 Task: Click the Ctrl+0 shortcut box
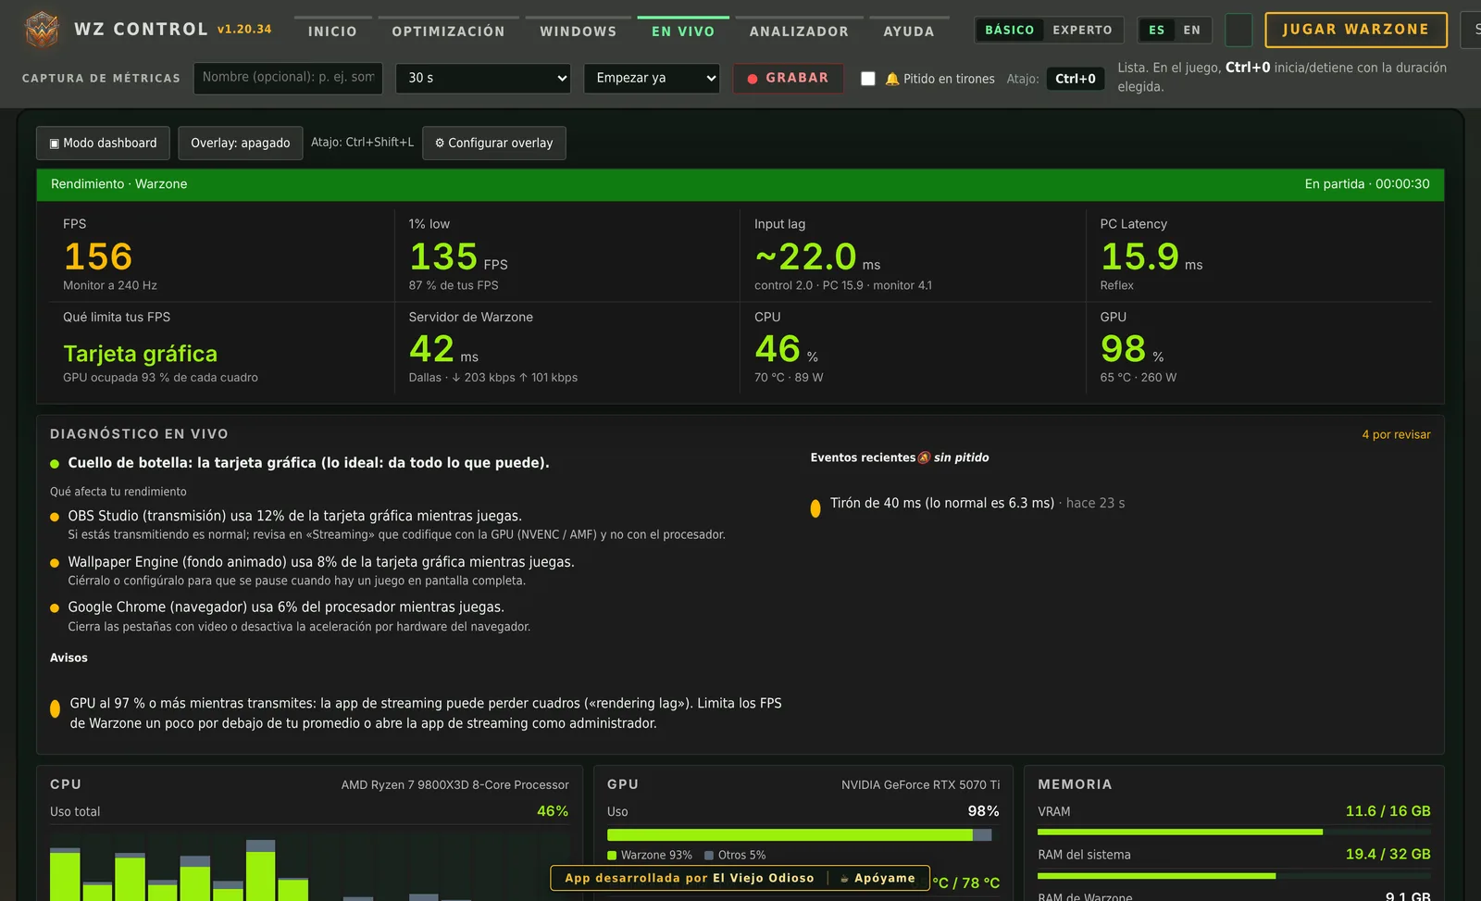[x=1076, y=79]
